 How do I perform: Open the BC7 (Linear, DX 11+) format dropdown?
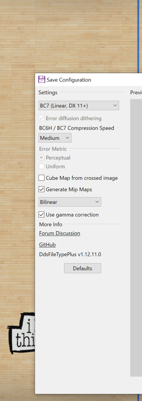pyautogui.click(x=79, y=106)
